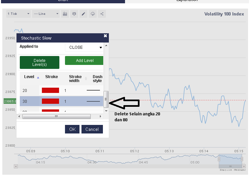Pick the red stroke swatch for level 30
Image resolution: width=252 pixels, height=175 pixels.
[50, 101]
